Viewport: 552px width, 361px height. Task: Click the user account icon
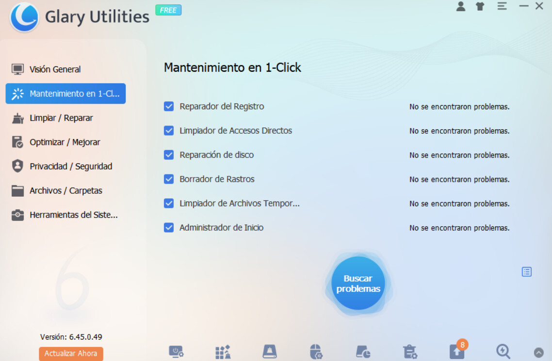tap(460, 6)
